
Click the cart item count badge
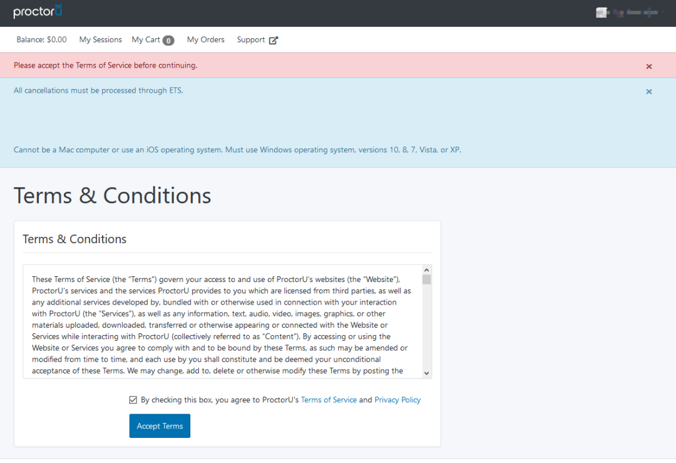(168, 41)
